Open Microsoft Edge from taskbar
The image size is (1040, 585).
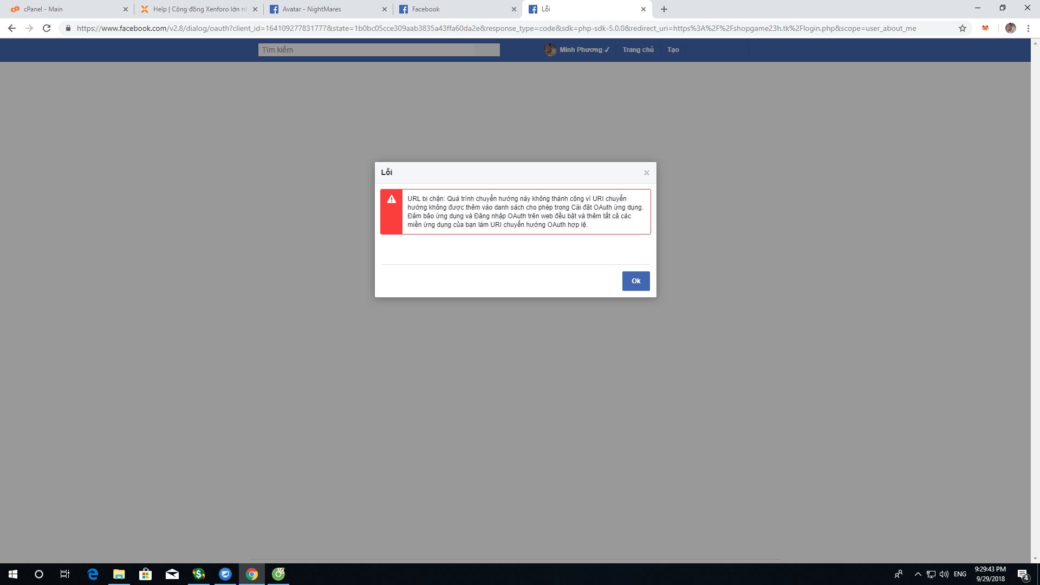pyautogui.click(x=93, y=574)
